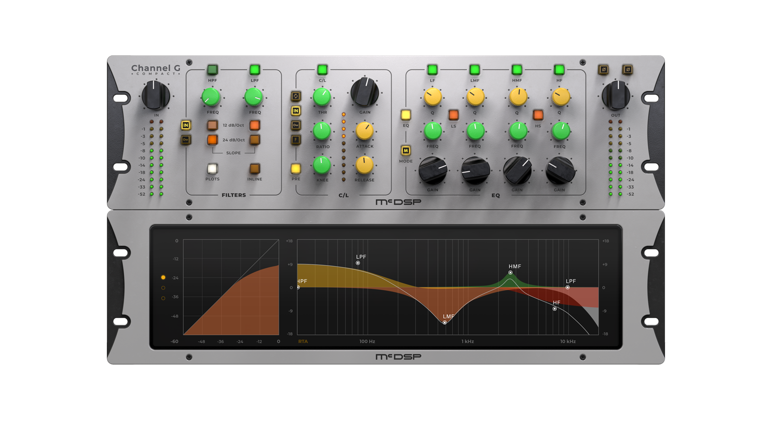Toggle the LPF enable button in filters

(255, 70)
